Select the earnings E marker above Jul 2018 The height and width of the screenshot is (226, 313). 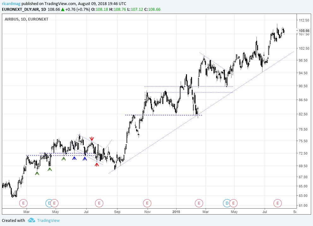[x=278, y=203]
